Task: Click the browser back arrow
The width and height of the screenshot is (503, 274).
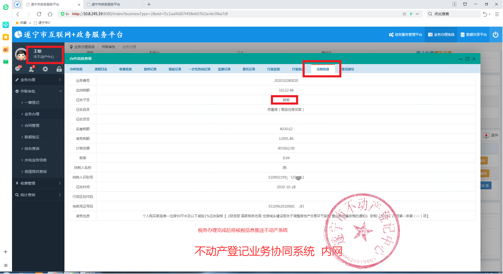Action: [18, 14]
